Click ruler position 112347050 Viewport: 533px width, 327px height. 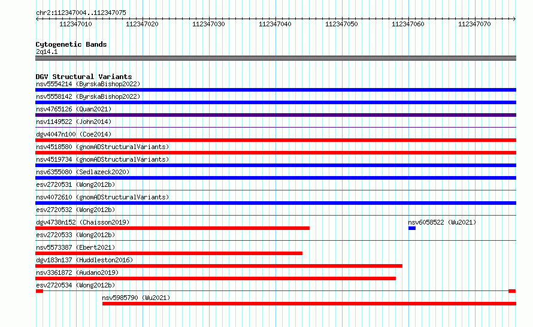coord(341,24)
